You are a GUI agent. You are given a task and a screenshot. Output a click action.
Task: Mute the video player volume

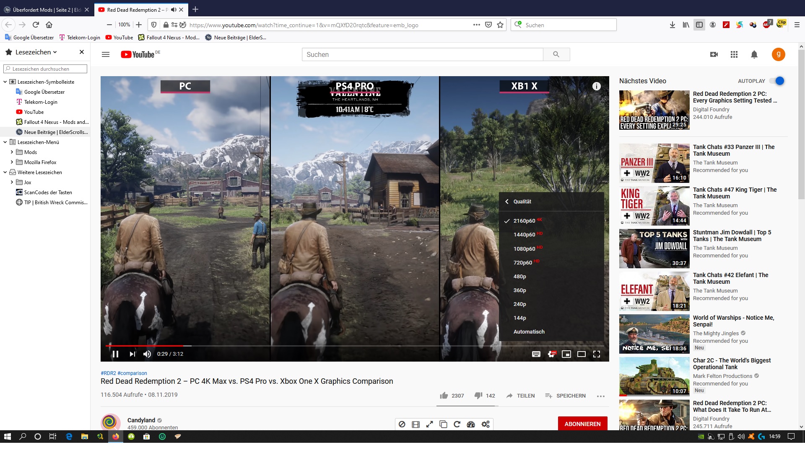(x=147, y=354)
